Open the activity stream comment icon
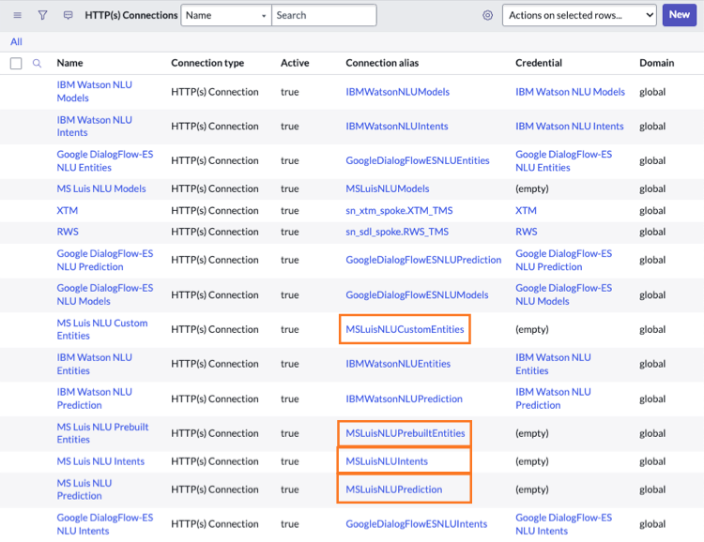This screenshot has height=542, width=704. coord(68,15)
